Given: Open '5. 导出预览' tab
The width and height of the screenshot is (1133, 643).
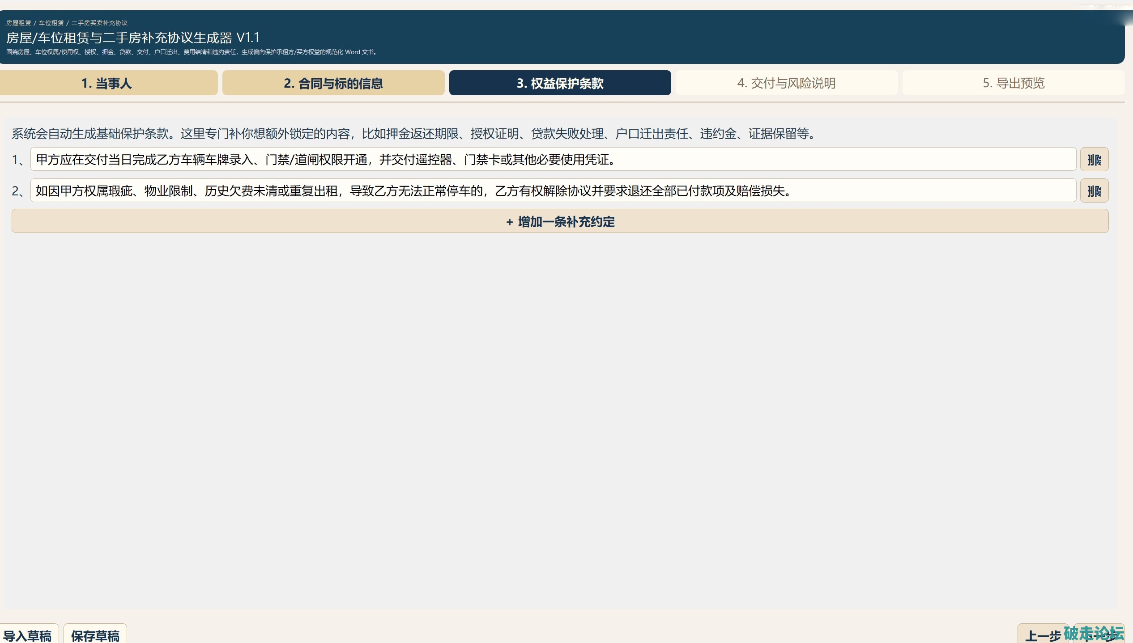Looking at the screenshot, I should 1013,83.
